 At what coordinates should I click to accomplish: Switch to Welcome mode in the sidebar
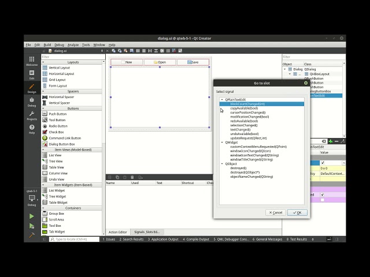[x=32, y=61]
